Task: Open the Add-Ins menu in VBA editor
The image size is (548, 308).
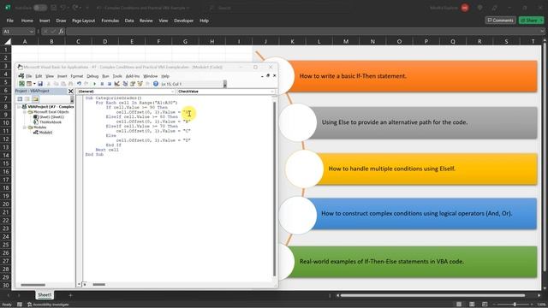Action: coord(133,76)
